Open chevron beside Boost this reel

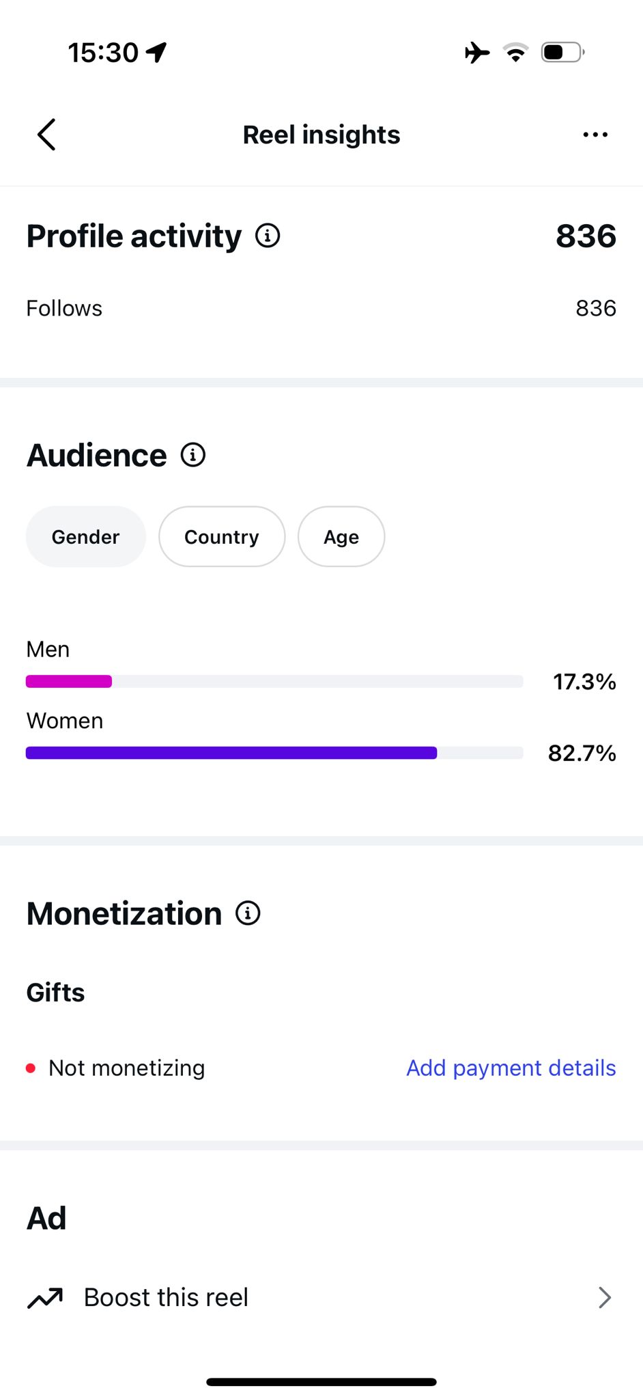point(604,1297)
